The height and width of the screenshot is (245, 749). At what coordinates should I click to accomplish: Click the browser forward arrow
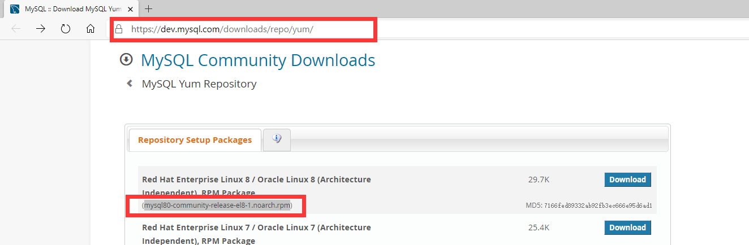(41, 29)
